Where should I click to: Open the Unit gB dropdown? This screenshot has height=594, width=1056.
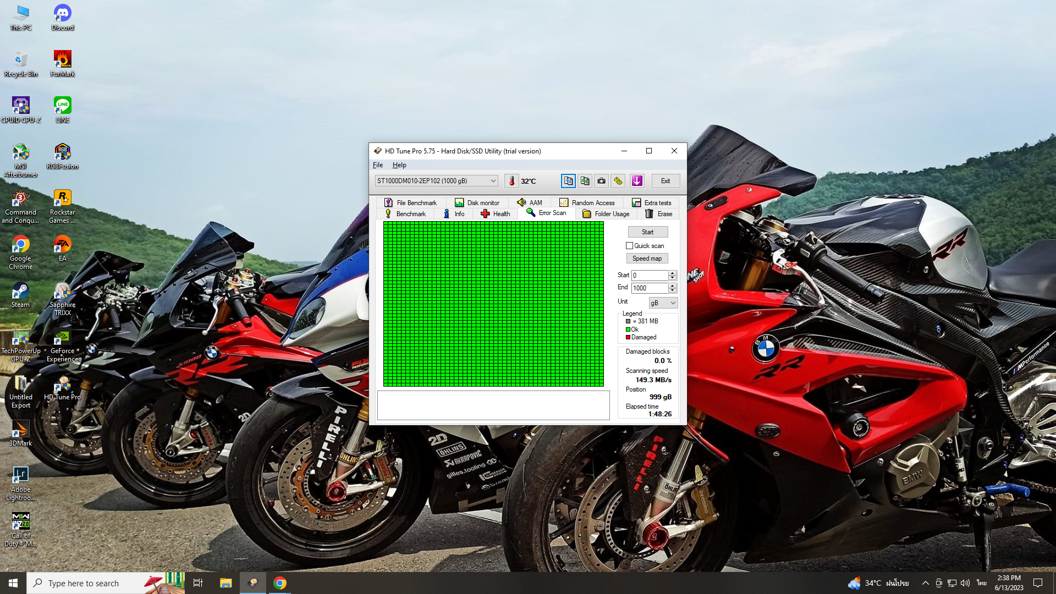click(663, 303)
